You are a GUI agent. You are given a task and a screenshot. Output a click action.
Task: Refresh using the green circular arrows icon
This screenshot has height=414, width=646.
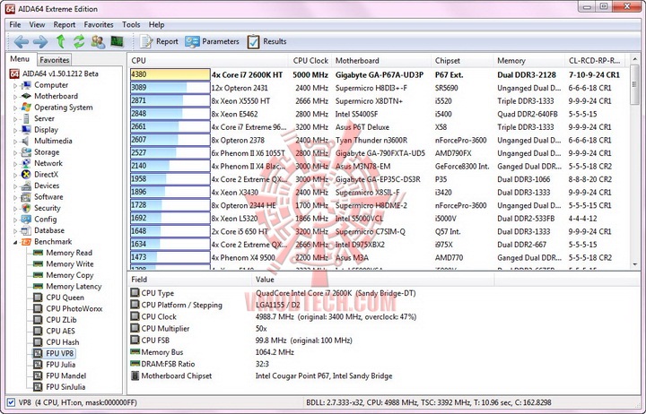79,41
